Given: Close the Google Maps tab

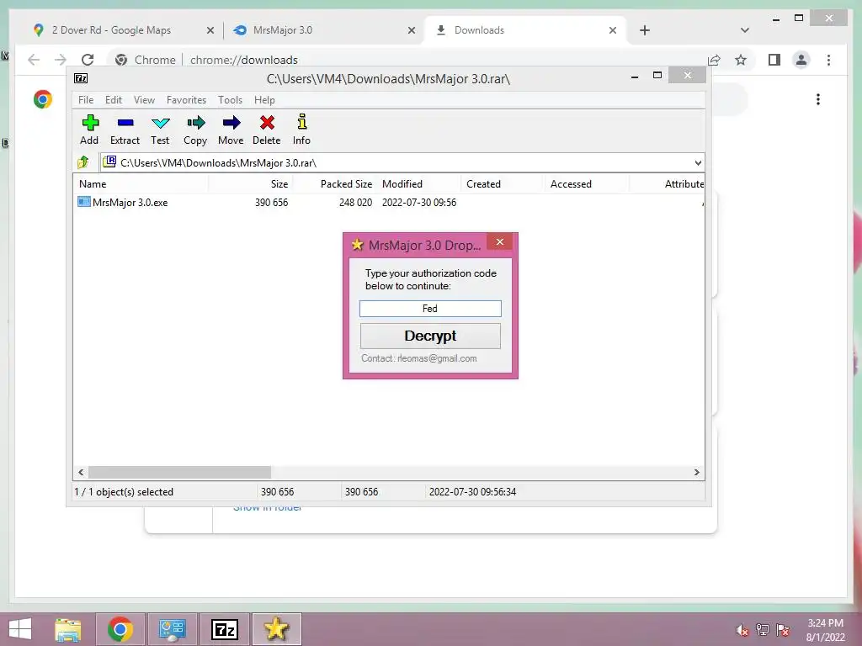Looking at the screenshot, I should (x=210, y=30).
